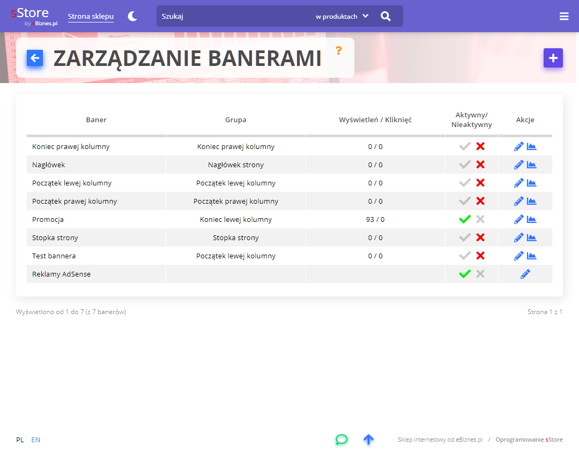Viewport: 579px width, 454px height.
Task: Edit the Test bannera entry
Action: click(518, 256)
